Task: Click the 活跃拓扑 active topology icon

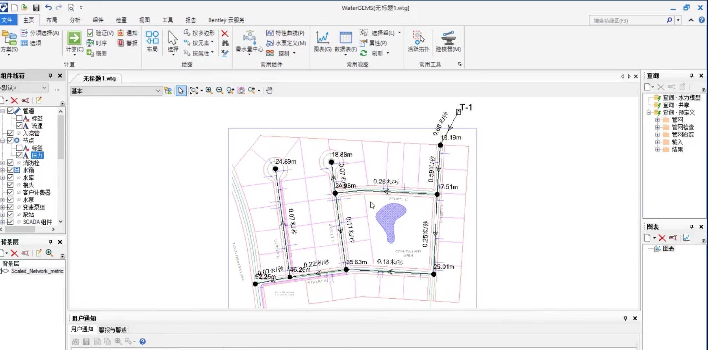Action: click(419, 38)
